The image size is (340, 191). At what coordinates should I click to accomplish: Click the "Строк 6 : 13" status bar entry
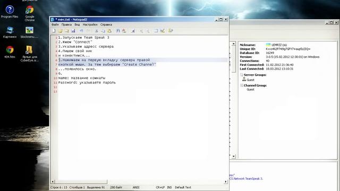(59, 187)
